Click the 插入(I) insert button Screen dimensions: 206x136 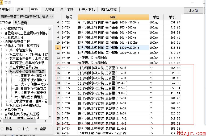click(193, 11)
